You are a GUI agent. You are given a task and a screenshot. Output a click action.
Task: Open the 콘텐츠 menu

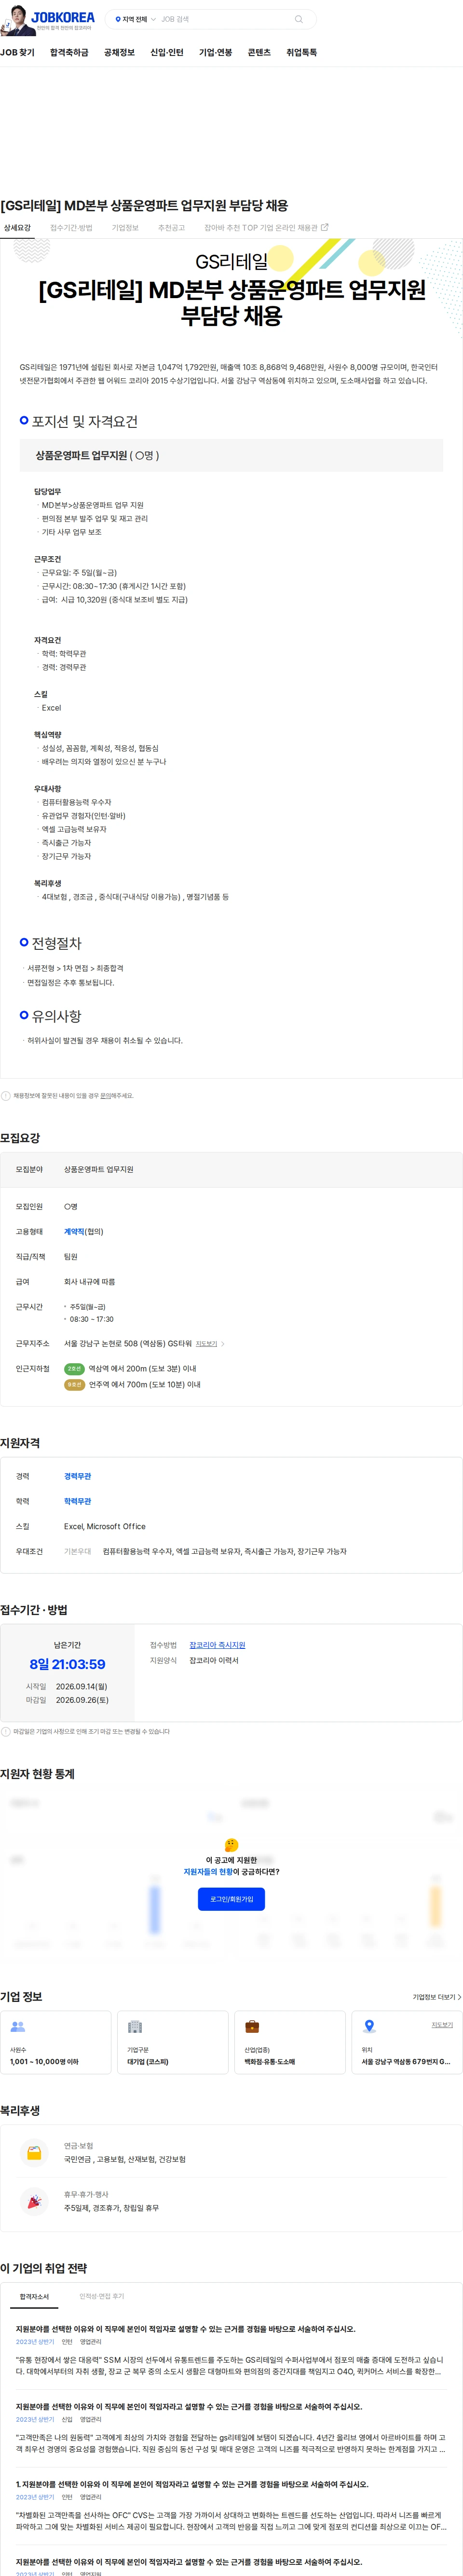259,52
